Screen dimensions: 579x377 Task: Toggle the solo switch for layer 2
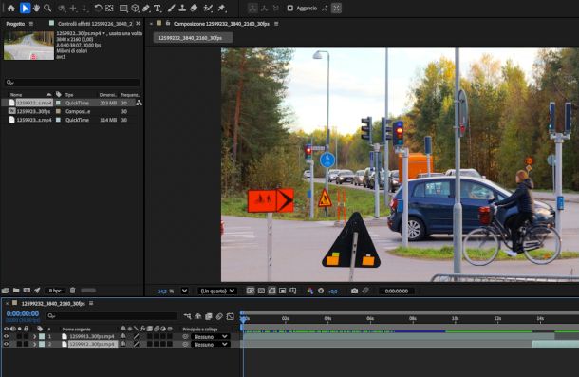tap(20, 344)
